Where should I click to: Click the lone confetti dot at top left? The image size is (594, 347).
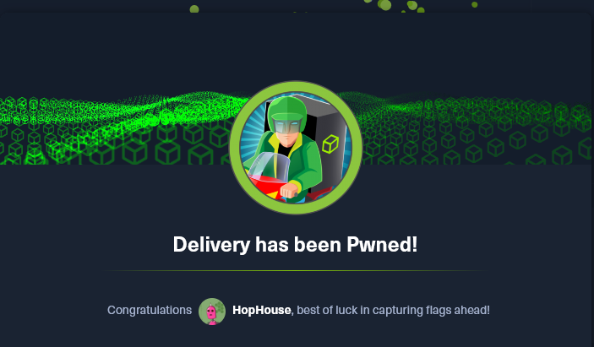click(x=194, y=9)
